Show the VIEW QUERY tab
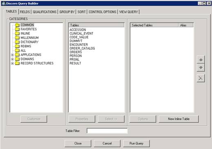The width and height of the screenshot is (212, 149). 129,12
